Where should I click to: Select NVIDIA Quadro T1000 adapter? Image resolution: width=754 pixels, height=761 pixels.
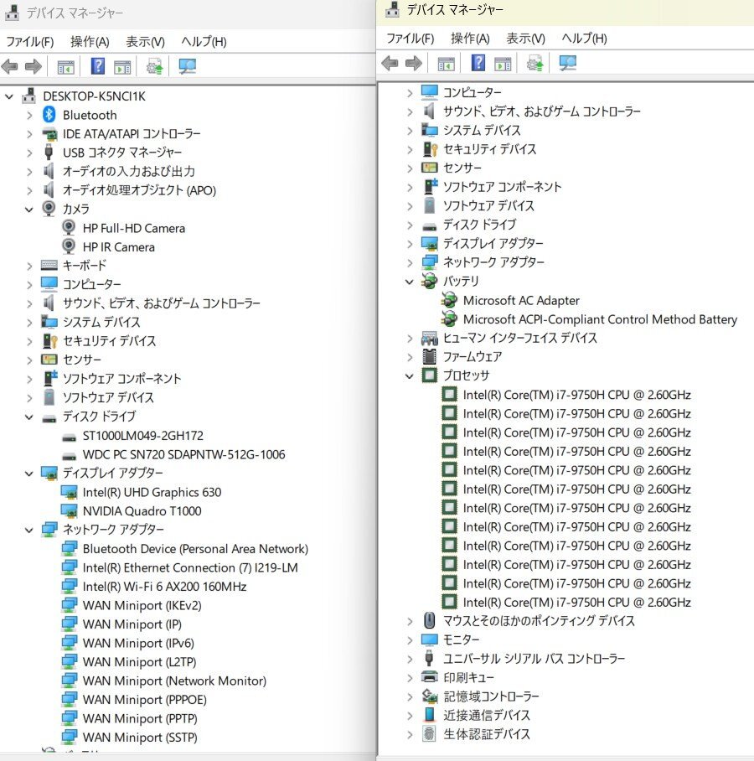pos(142,511)
